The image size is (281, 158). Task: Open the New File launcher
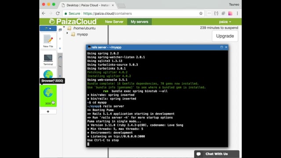point(48,41)
